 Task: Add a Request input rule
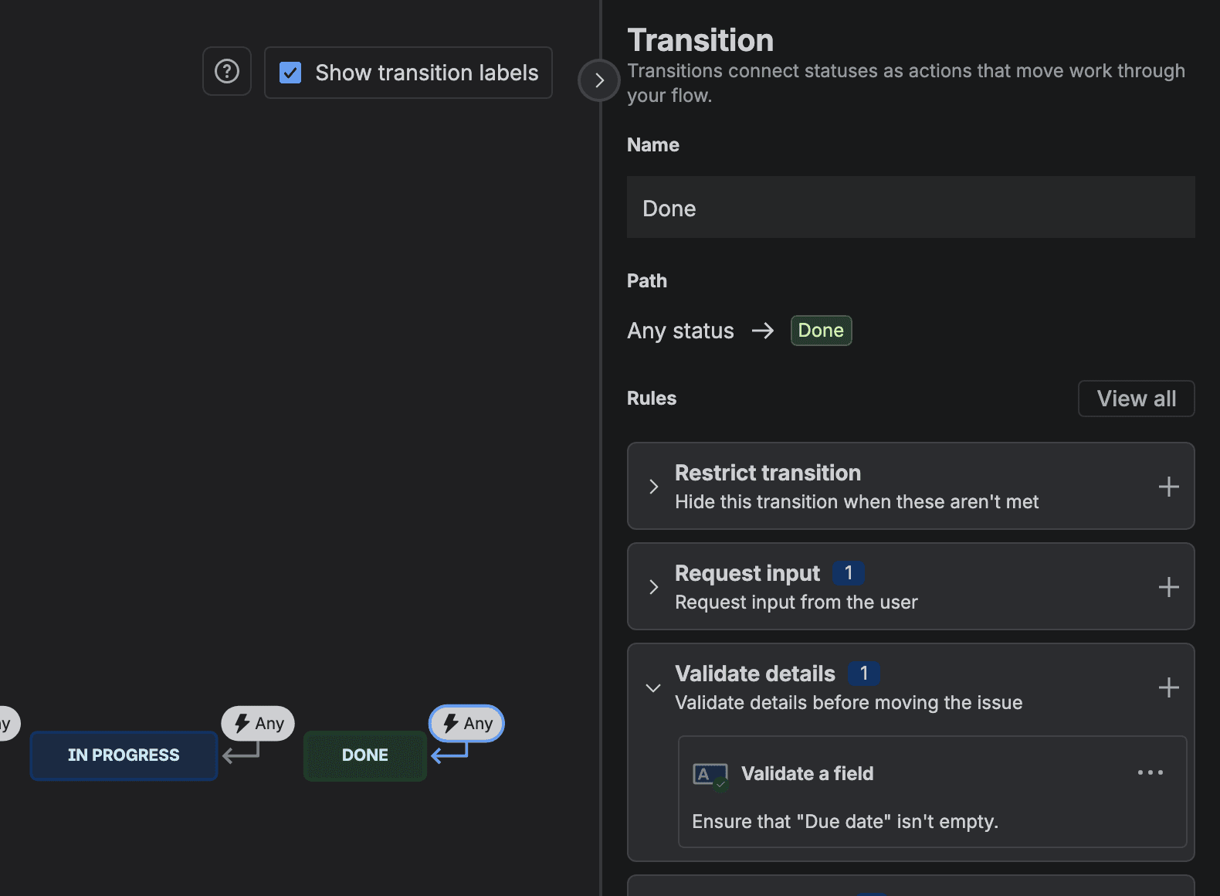tap(1168, 587)
